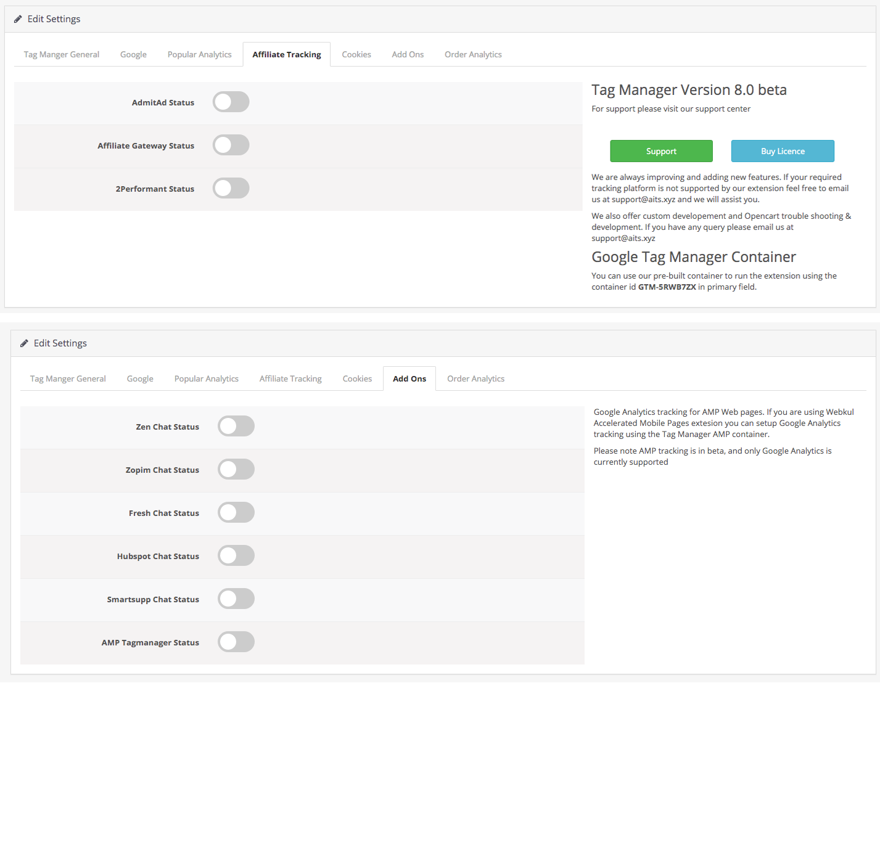This screenshot has height=863, width=880.
Task: Open Order Analytics tab in lower panel
Action: coord(475,378)
